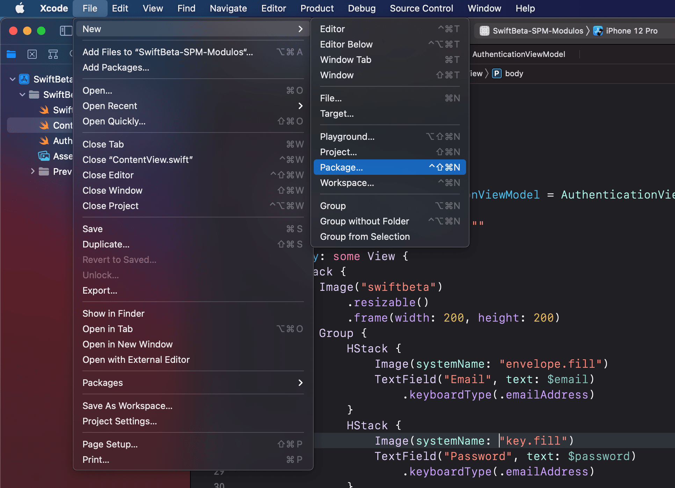This screenshot has height=488, width=675.
Task: Open the Source Control navigator icon
Action: 32,54
